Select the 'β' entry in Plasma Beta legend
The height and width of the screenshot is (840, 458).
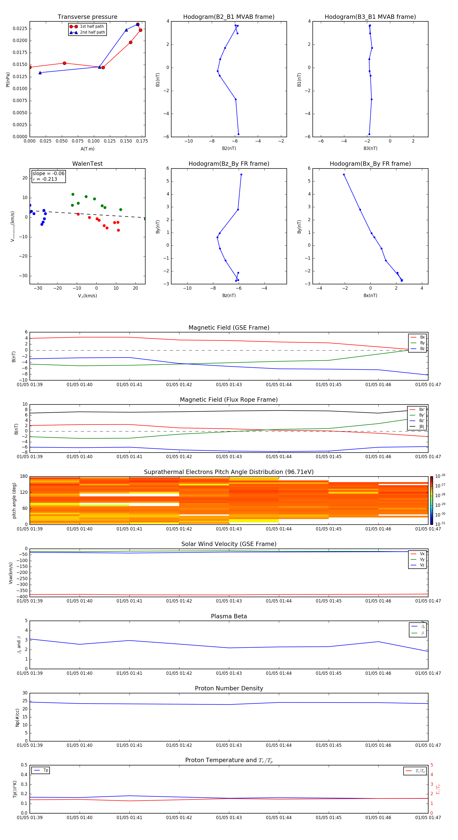418,633
